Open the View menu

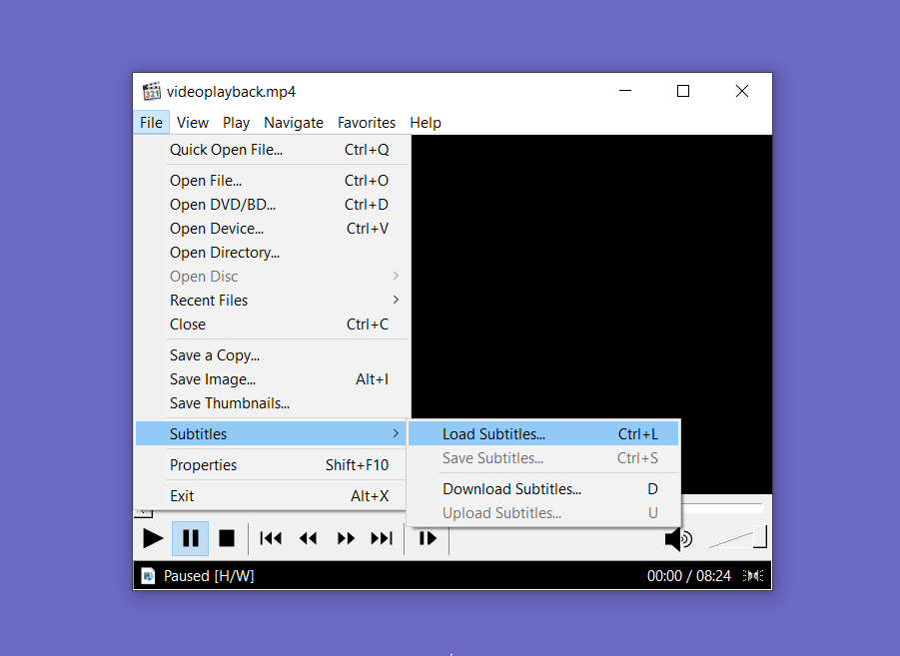tap(192, 122)
